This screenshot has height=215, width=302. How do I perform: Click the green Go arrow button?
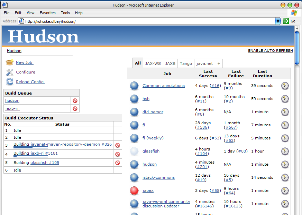(x=286, y=21)
